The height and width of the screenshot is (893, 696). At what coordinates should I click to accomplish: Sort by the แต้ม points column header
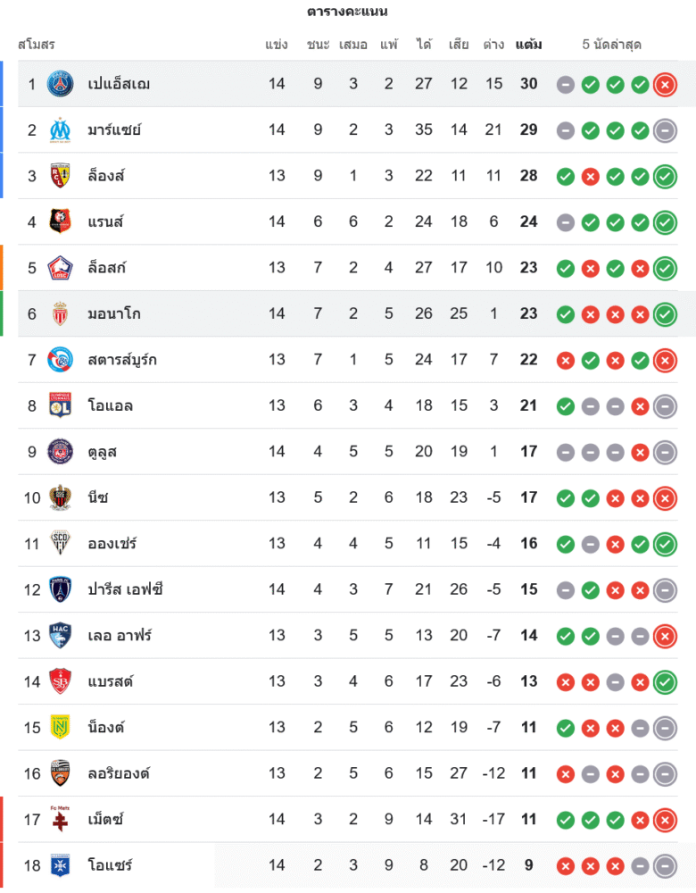tap(528, 45)
